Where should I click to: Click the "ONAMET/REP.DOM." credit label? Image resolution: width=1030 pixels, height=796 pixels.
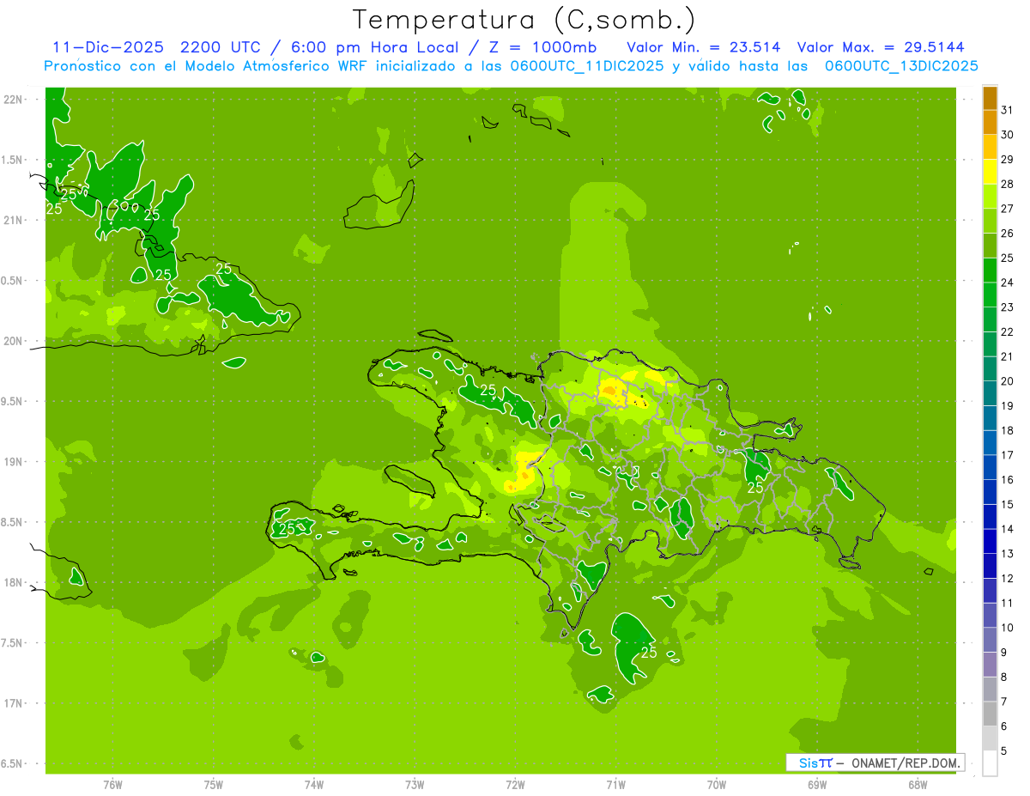coord(905,763)
